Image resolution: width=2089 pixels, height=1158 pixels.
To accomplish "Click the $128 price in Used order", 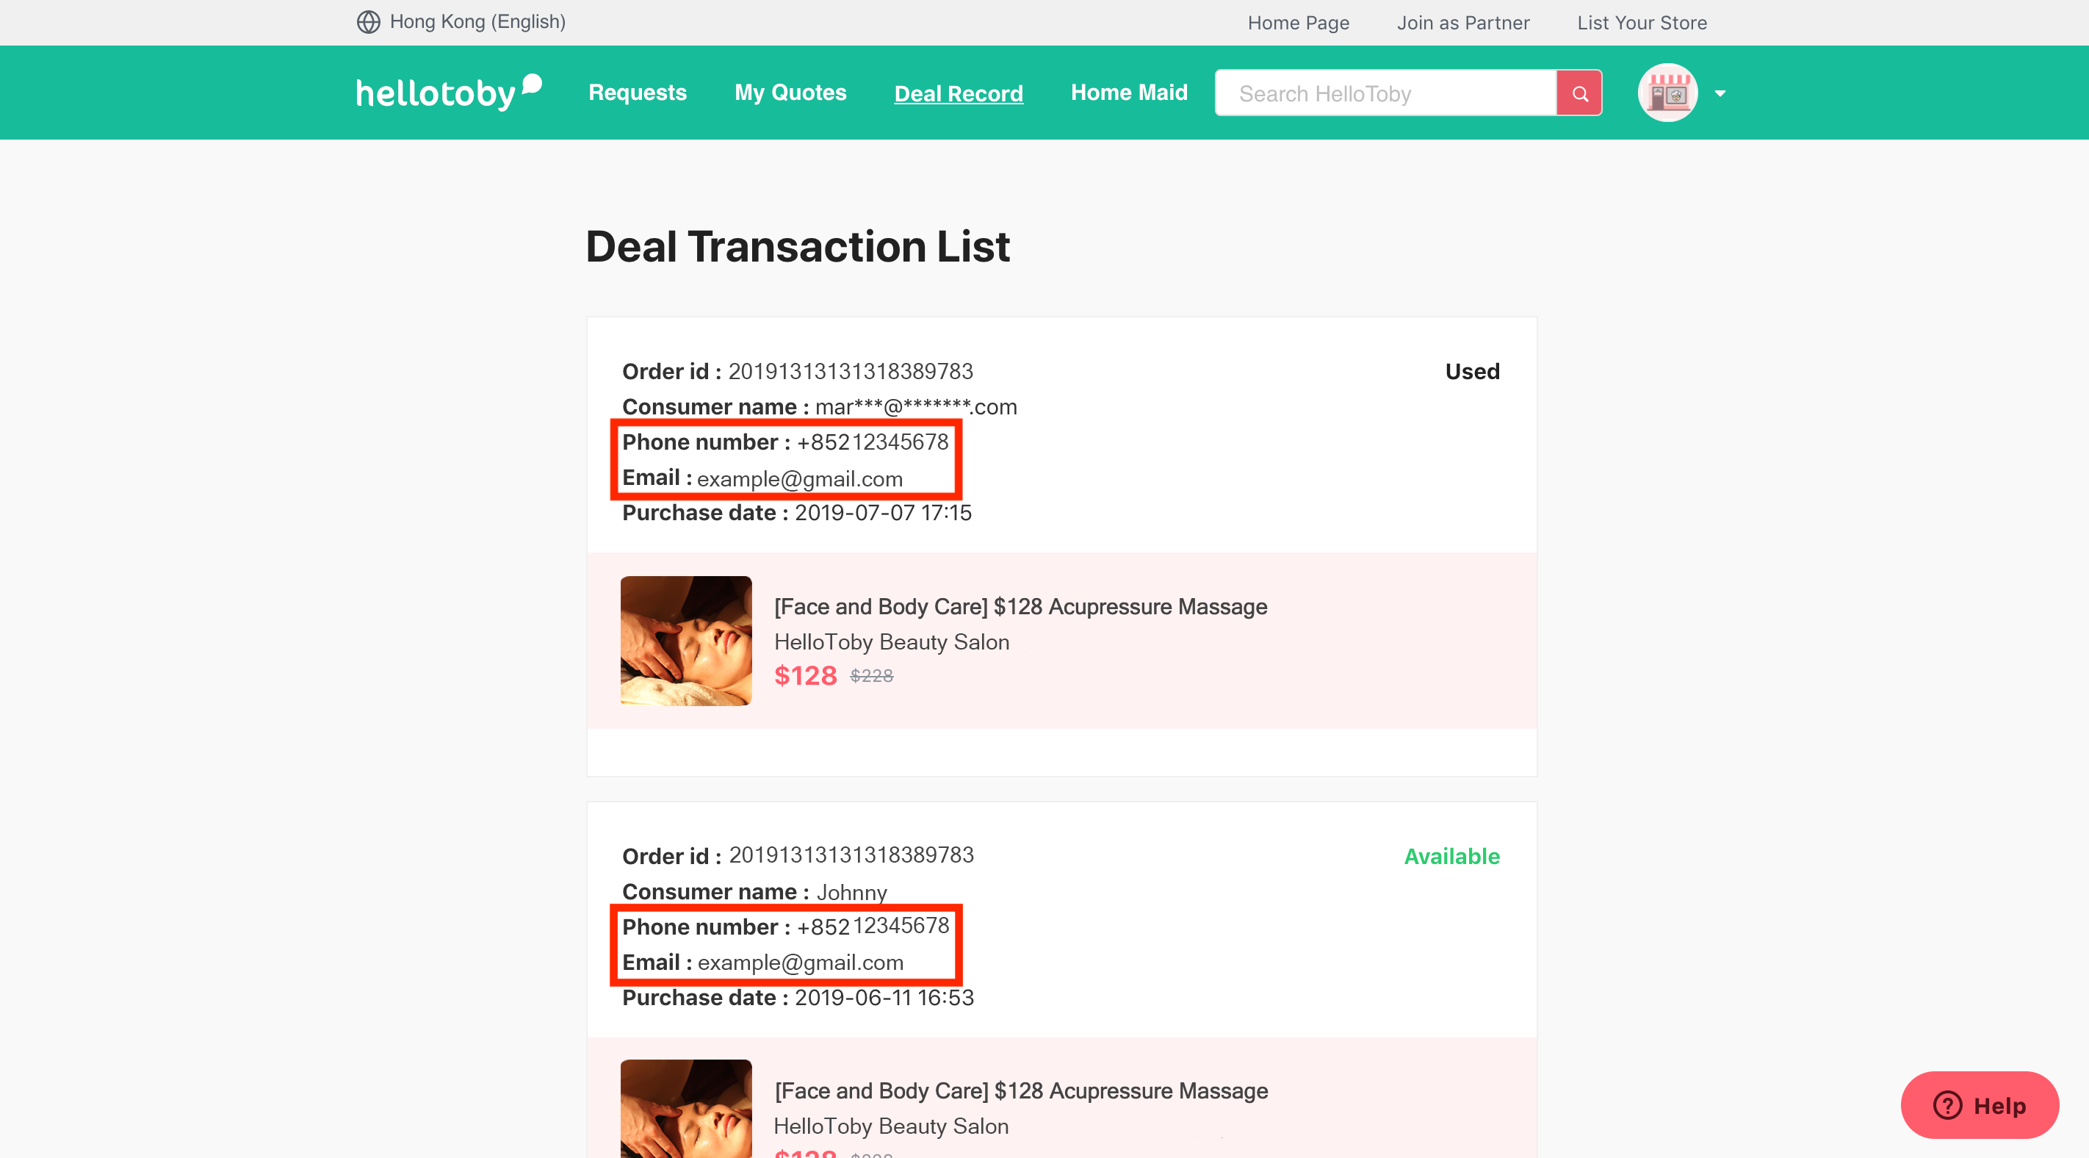I will 805,675.
